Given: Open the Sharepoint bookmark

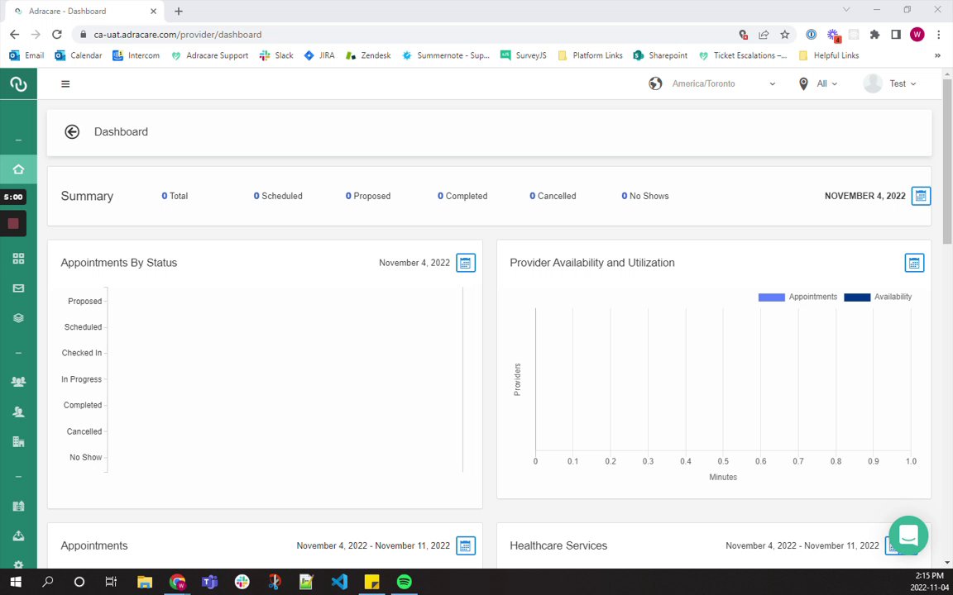Looking at the screenshot, I should 661,55.
